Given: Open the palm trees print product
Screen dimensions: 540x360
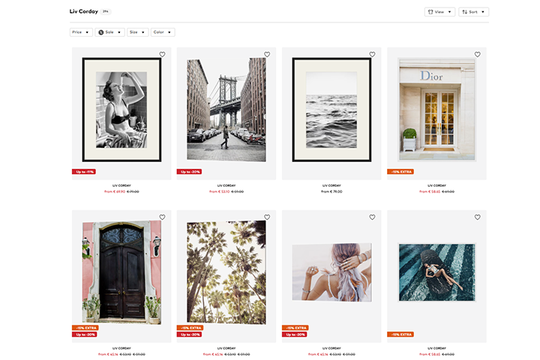Looking at the screenshot, I should (226, 271).
